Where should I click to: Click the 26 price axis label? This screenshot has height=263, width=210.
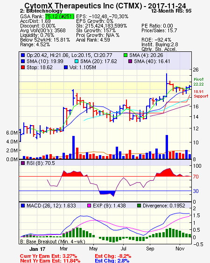pos(196,70)
